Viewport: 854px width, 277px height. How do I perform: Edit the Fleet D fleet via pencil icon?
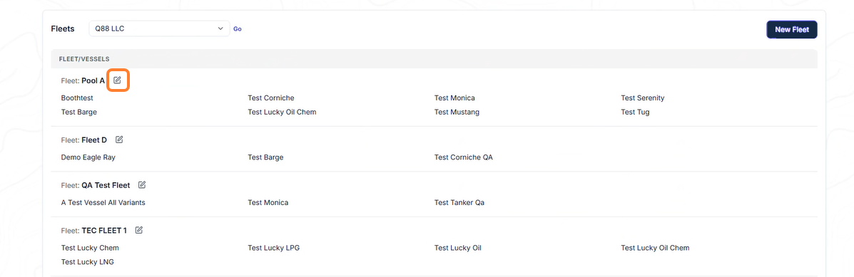coord(119,140)
